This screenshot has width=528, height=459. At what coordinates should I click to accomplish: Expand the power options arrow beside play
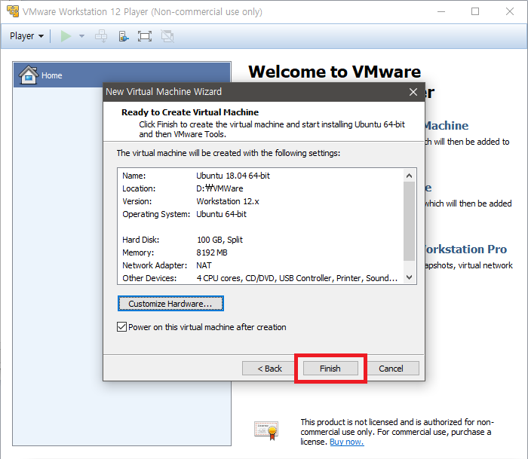(x=81, y=36)
